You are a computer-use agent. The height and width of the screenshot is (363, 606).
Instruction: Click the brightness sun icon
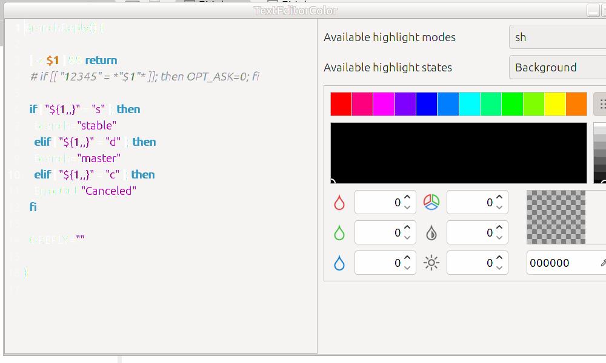431,263
